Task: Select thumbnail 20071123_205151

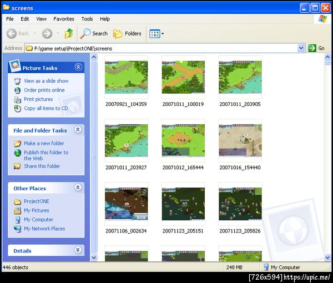Action: [x=183, y=204]
